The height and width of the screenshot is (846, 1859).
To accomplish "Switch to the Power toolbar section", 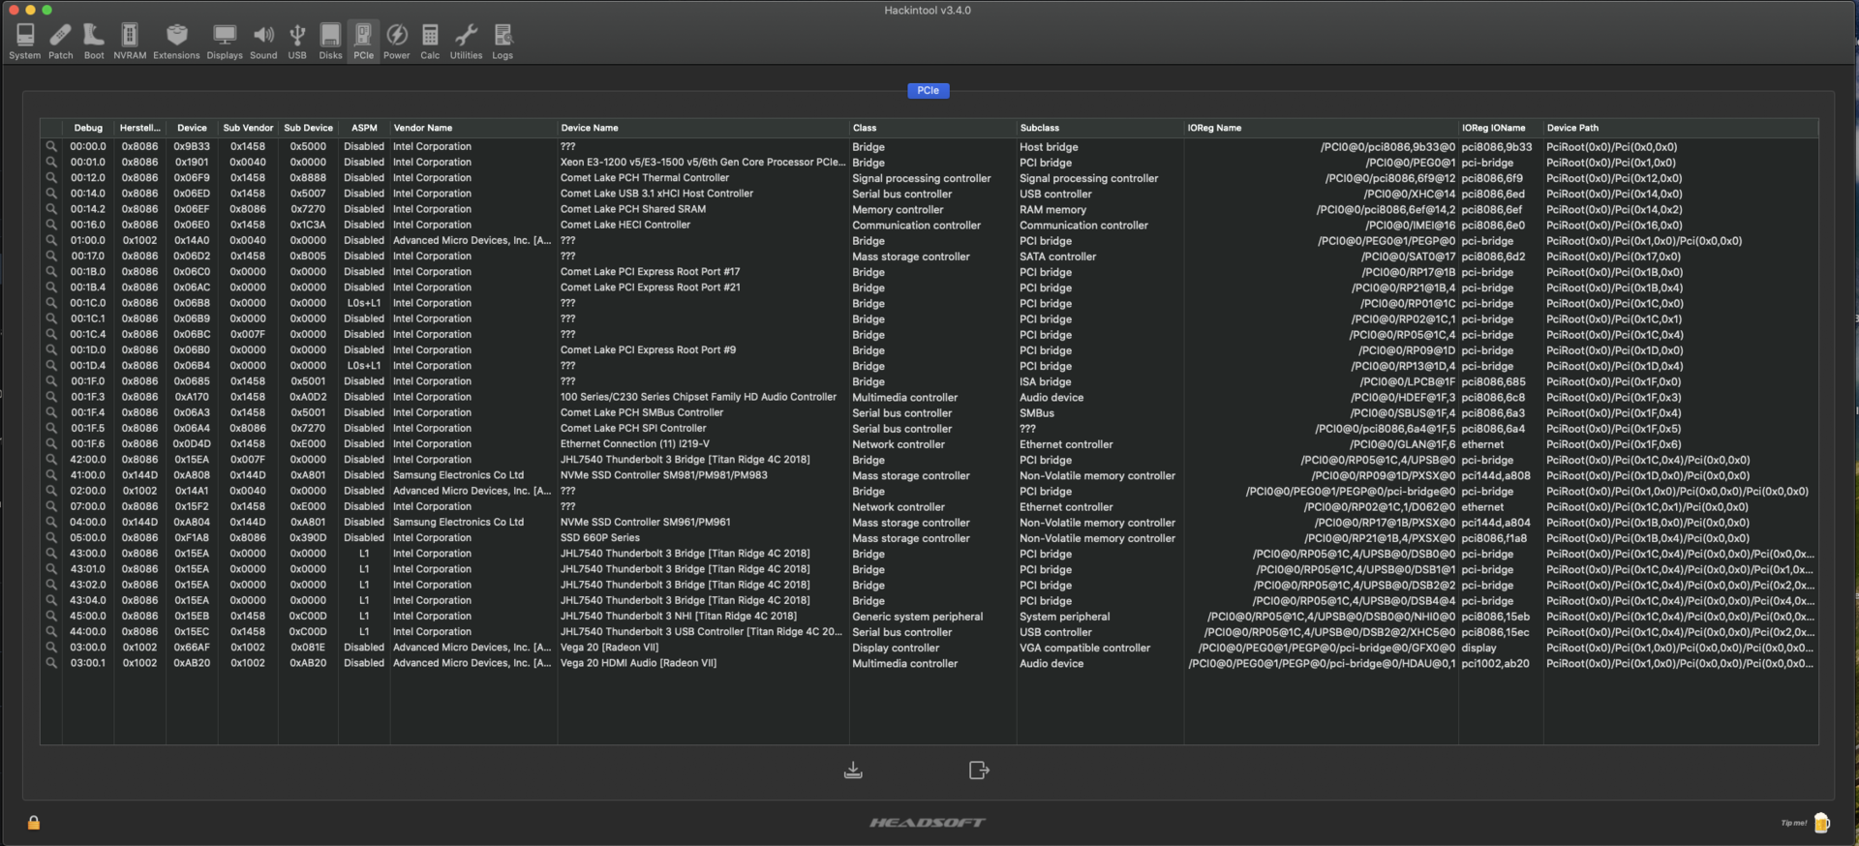I will click(397, 42).
